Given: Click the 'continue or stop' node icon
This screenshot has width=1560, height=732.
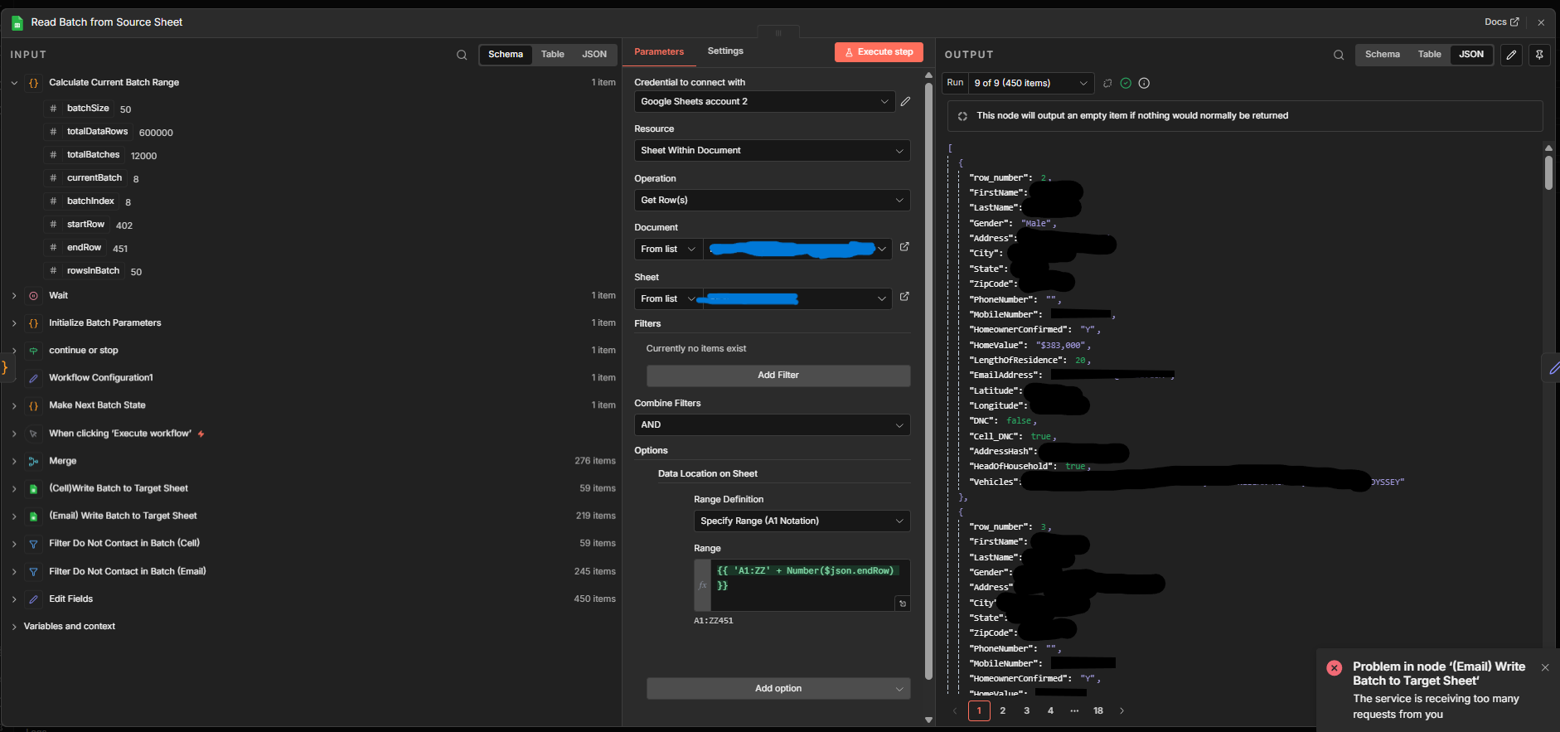Looking at the screenshot, I should pos(33,351).
